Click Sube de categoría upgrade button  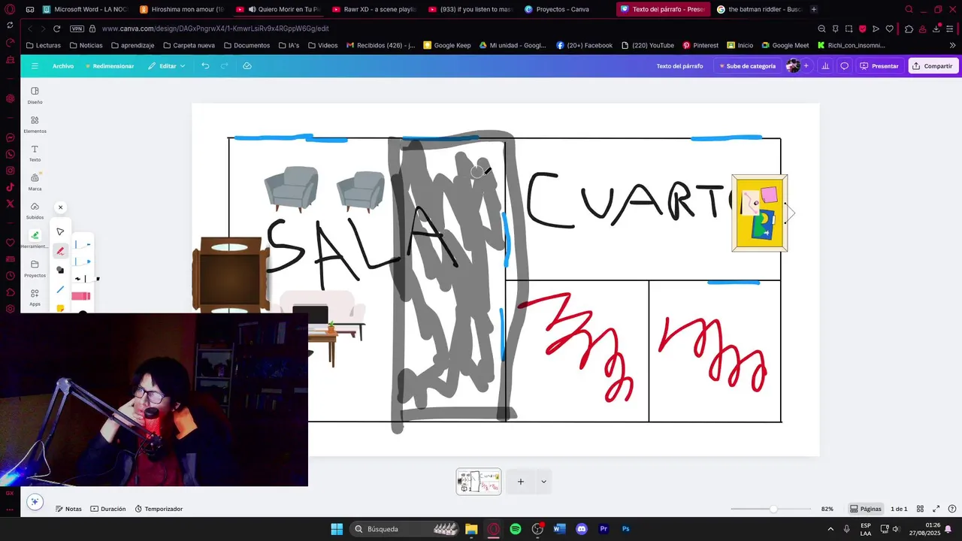click(x=747, y=66)
